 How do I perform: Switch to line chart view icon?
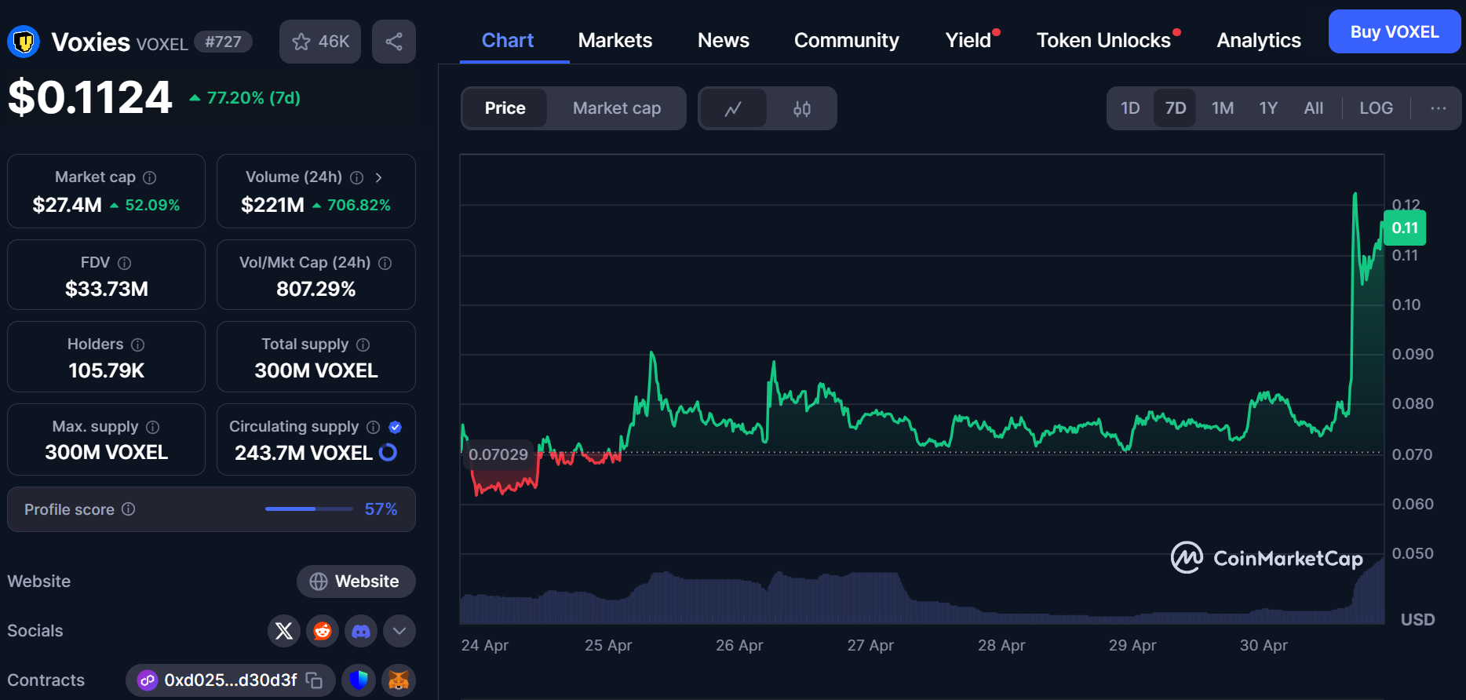[733, 108]
